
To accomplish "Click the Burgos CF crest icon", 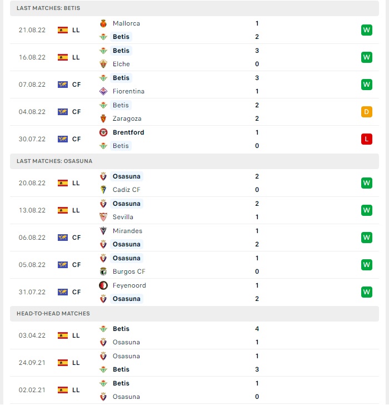I will tap(103, 271).
